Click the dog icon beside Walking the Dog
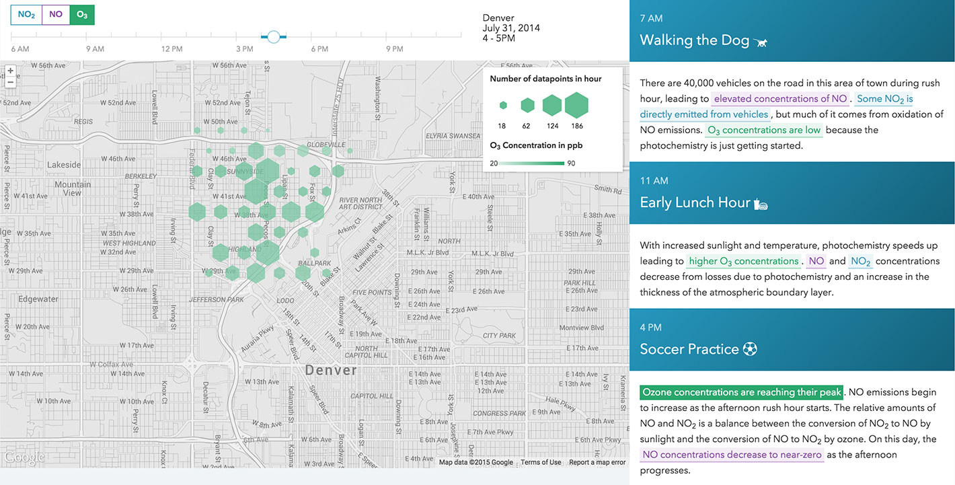 click(x=761, y=42)
